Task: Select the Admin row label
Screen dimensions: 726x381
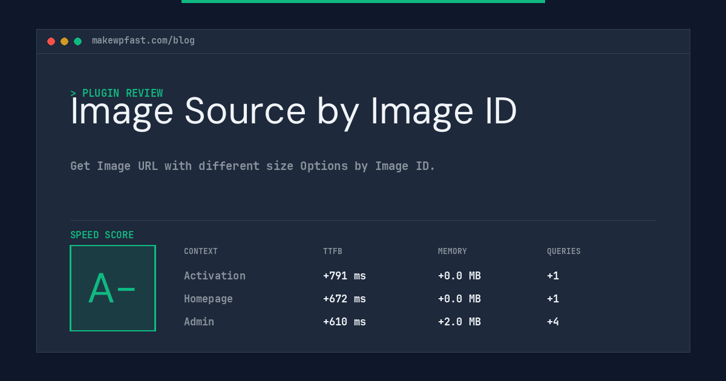Action: point(199,322)
